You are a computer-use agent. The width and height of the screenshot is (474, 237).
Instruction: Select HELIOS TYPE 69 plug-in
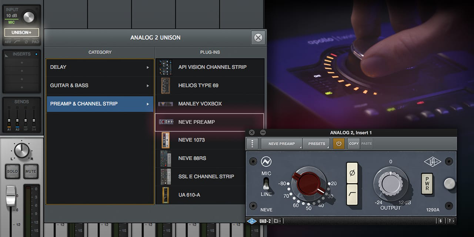[x=210, y=86]
